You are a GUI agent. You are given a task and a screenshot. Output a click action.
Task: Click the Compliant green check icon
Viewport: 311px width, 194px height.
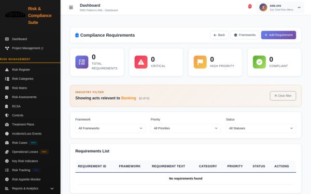pos(259,62)
